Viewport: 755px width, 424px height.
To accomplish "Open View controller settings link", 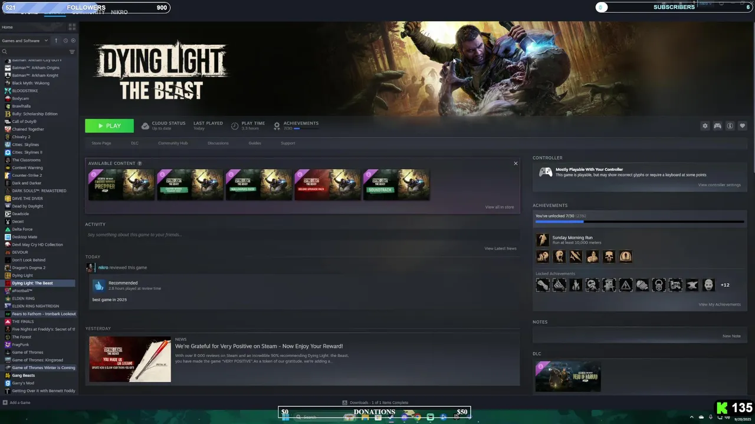I will tap(719, 185).
